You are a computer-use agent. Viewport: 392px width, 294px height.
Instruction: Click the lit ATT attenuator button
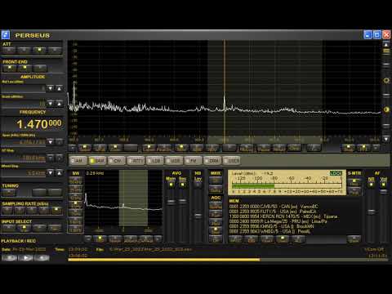click(x=40, y=50)
